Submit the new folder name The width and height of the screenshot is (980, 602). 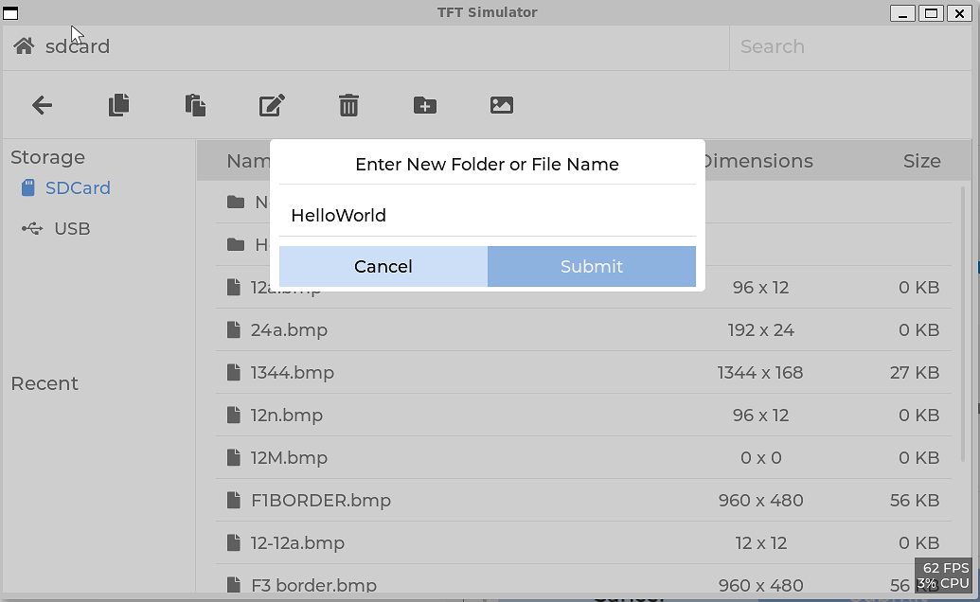pyautogui.click(x=591, y=266)
